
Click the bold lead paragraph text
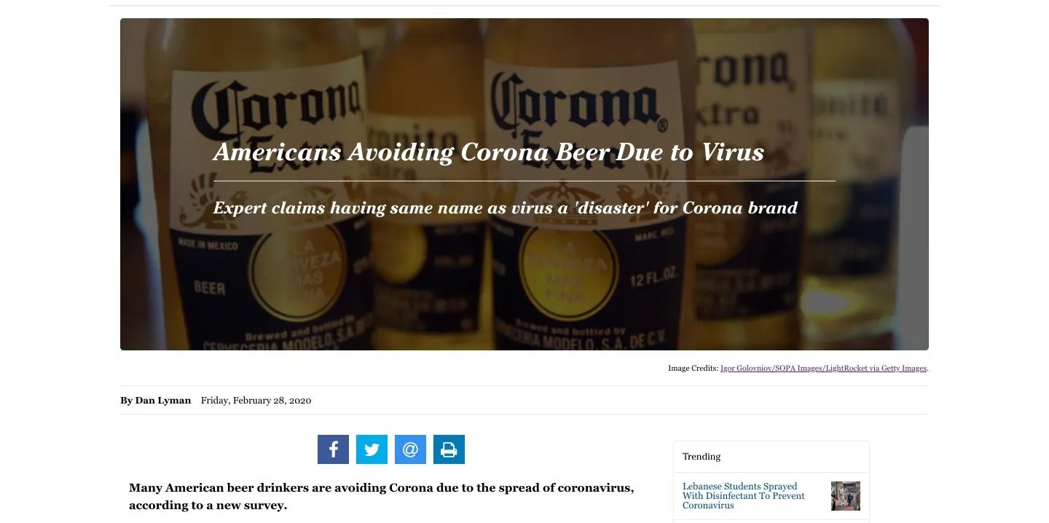pyautogui.click(x=381, y=496)
